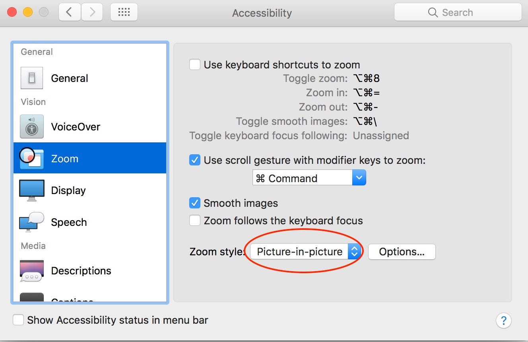Uncheck Use scroll gesture with modifier keys
This screenshot has height=342, width=528.
pyautogui.click(x=195, y=160)
